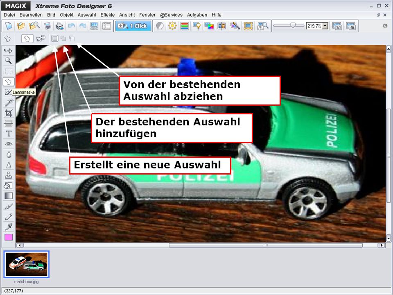Viewport: 393px width, 295px height.
Task: Choose the magnetic lasso option
Action: click(41, 39)
